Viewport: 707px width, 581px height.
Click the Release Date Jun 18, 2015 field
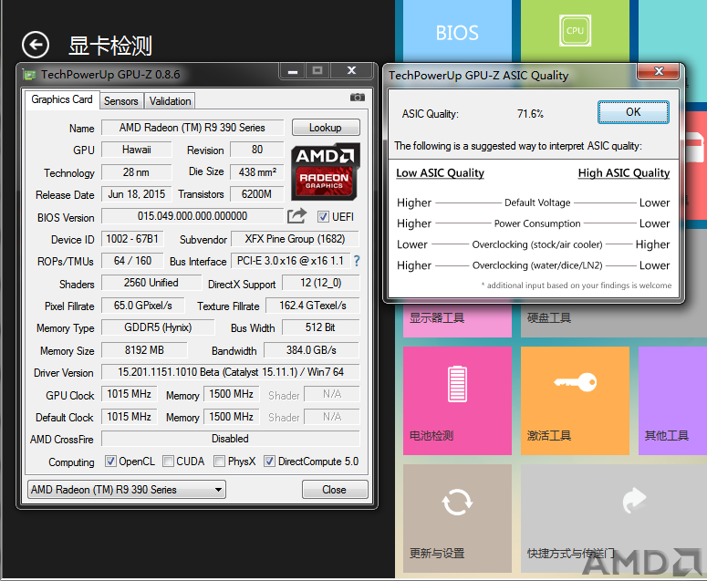tap(137, 194)
